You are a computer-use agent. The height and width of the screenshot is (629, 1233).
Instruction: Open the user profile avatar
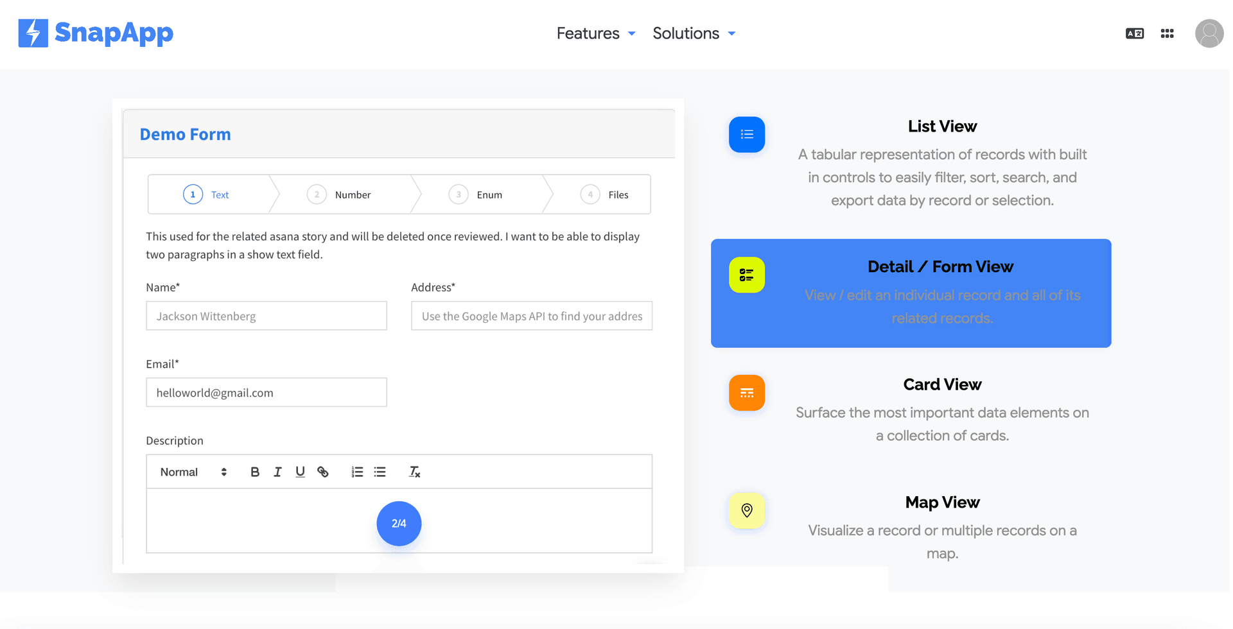point(1209,33)
